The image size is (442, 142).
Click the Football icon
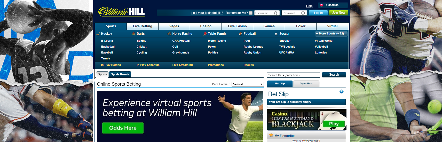click(240, 34)
